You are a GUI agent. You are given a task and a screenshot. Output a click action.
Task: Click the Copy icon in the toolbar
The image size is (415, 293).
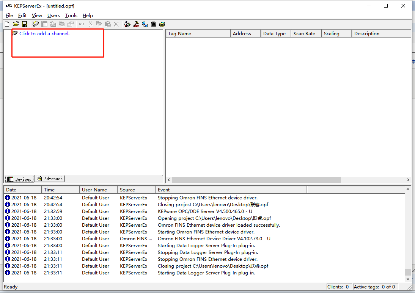coord(99,24)
